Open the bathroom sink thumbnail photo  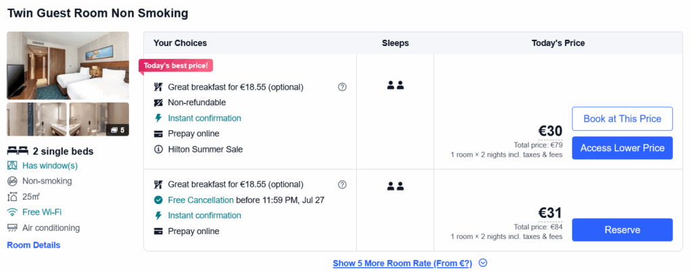36,119
